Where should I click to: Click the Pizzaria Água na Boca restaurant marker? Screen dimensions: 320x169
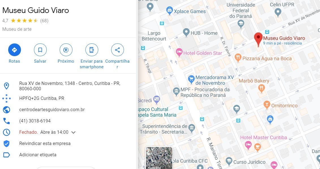click(238, 58)
